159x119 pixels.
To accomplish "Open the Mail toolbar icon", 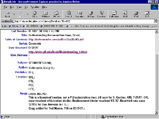I will pos(125,13).
